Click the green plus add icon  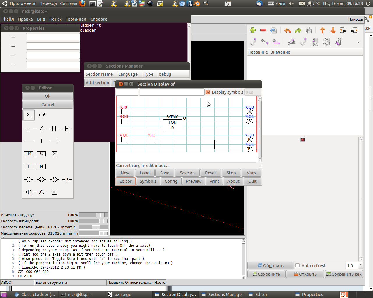[x=253, y=30]
